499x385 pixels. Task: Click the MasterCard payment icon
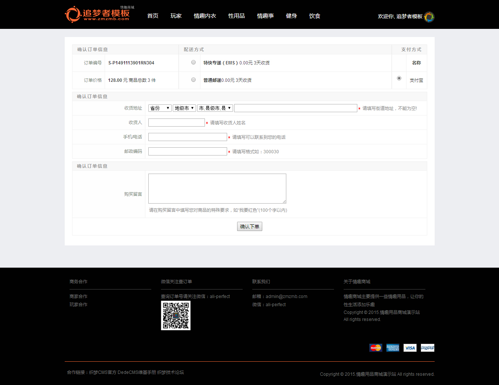pyautogui.click(x=375, y=348)
